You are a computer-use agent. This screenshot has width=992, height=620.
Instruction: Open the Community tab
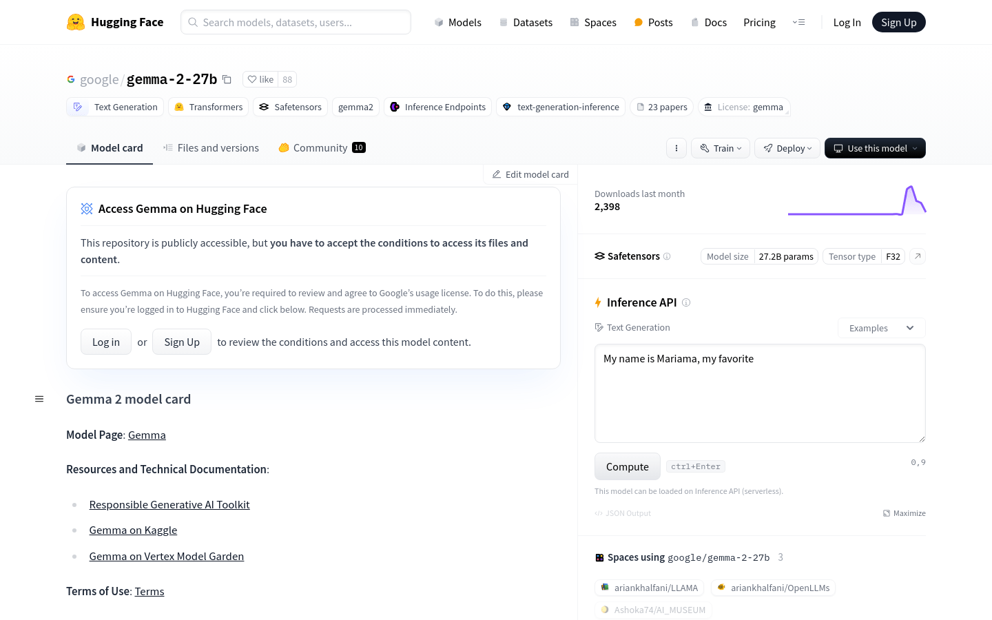click(x=322, y=147)
